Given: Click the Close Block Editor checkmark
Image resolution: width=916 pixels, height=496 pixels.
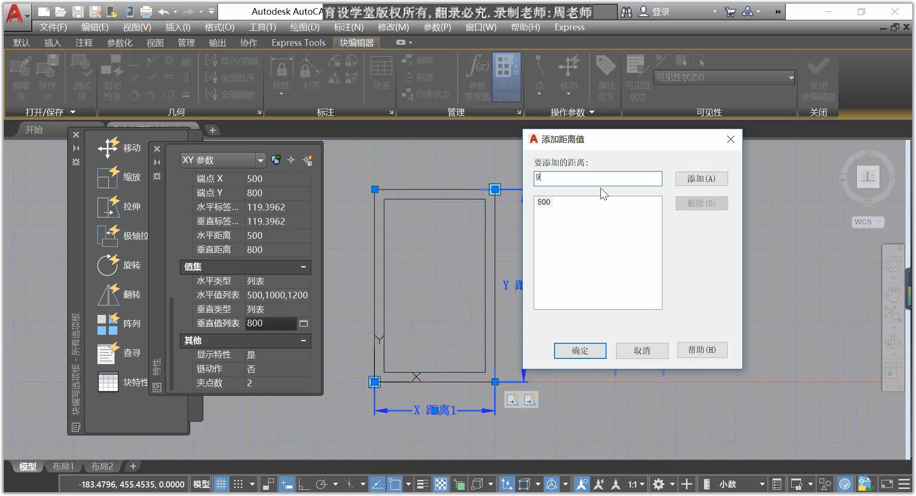Looking at the screenshot, I should [x=819, y=78].
